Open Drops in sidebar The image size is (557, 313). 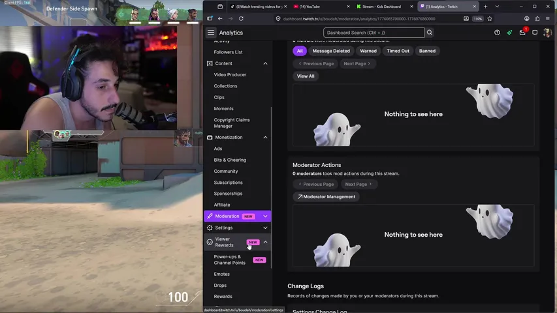(x=220, y=286)
